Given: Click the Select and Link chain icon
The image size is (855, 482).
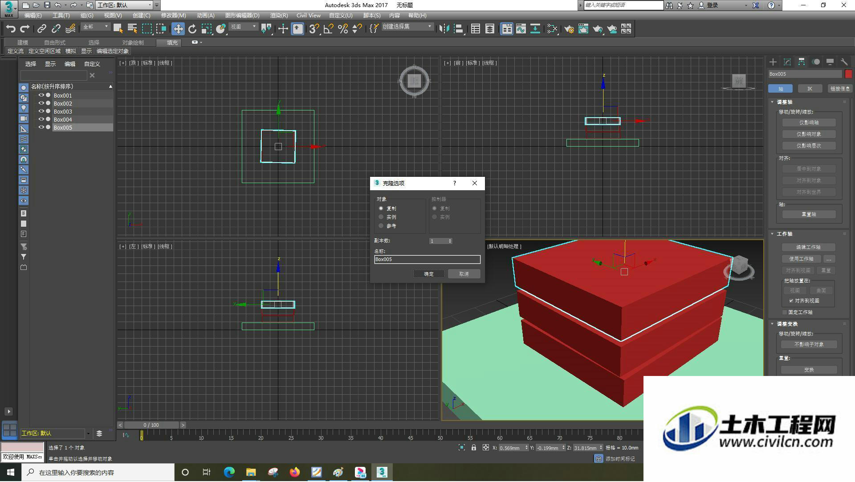Looking at the screenshot, I should (x=41, y=29).
